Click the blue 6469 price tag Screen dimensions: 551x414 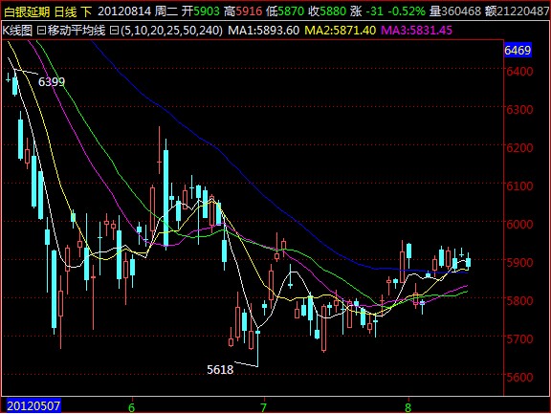518,51
